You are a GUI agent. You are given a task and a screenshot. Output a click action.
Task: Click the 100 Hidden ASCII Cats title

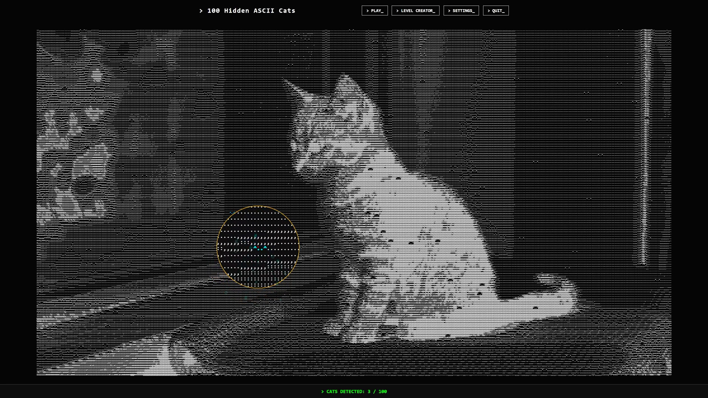pos(251,11)
